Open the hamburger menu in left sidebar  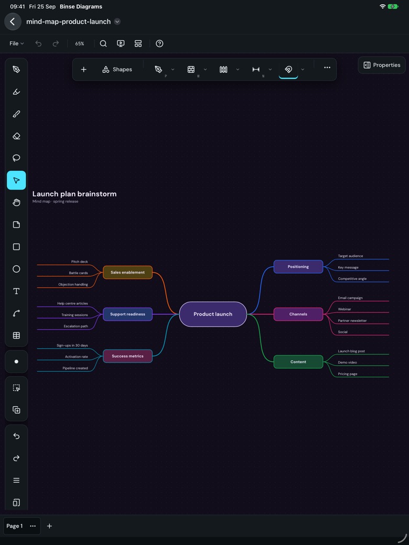pos(16,481)
